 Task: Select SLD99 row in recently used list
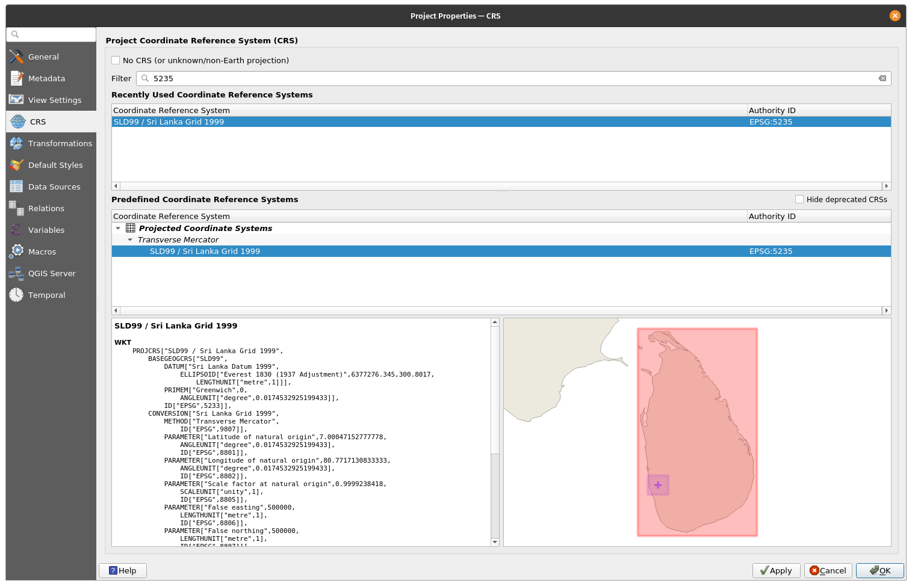tap(501, 122)
